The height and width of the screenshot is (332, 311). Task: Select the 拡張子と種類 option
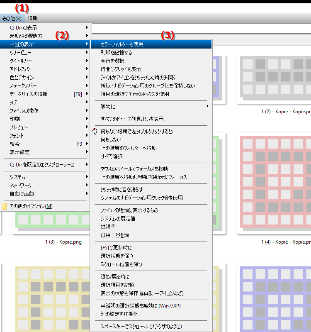point(151,235)
